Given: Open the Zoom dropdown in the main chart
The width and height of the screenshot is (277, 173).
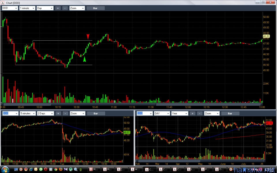Looking at the screenshot, I should pyautogui.click(x=77, y=8).
